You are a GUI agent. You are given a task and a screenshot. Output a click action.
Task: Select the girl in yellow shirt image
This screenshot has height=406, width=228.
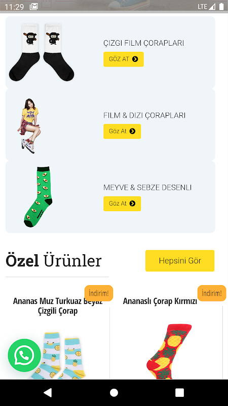point(28,126)
